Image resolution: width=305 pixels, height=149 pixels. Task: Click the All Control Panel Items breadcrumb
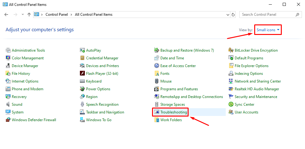click(94, 15)
